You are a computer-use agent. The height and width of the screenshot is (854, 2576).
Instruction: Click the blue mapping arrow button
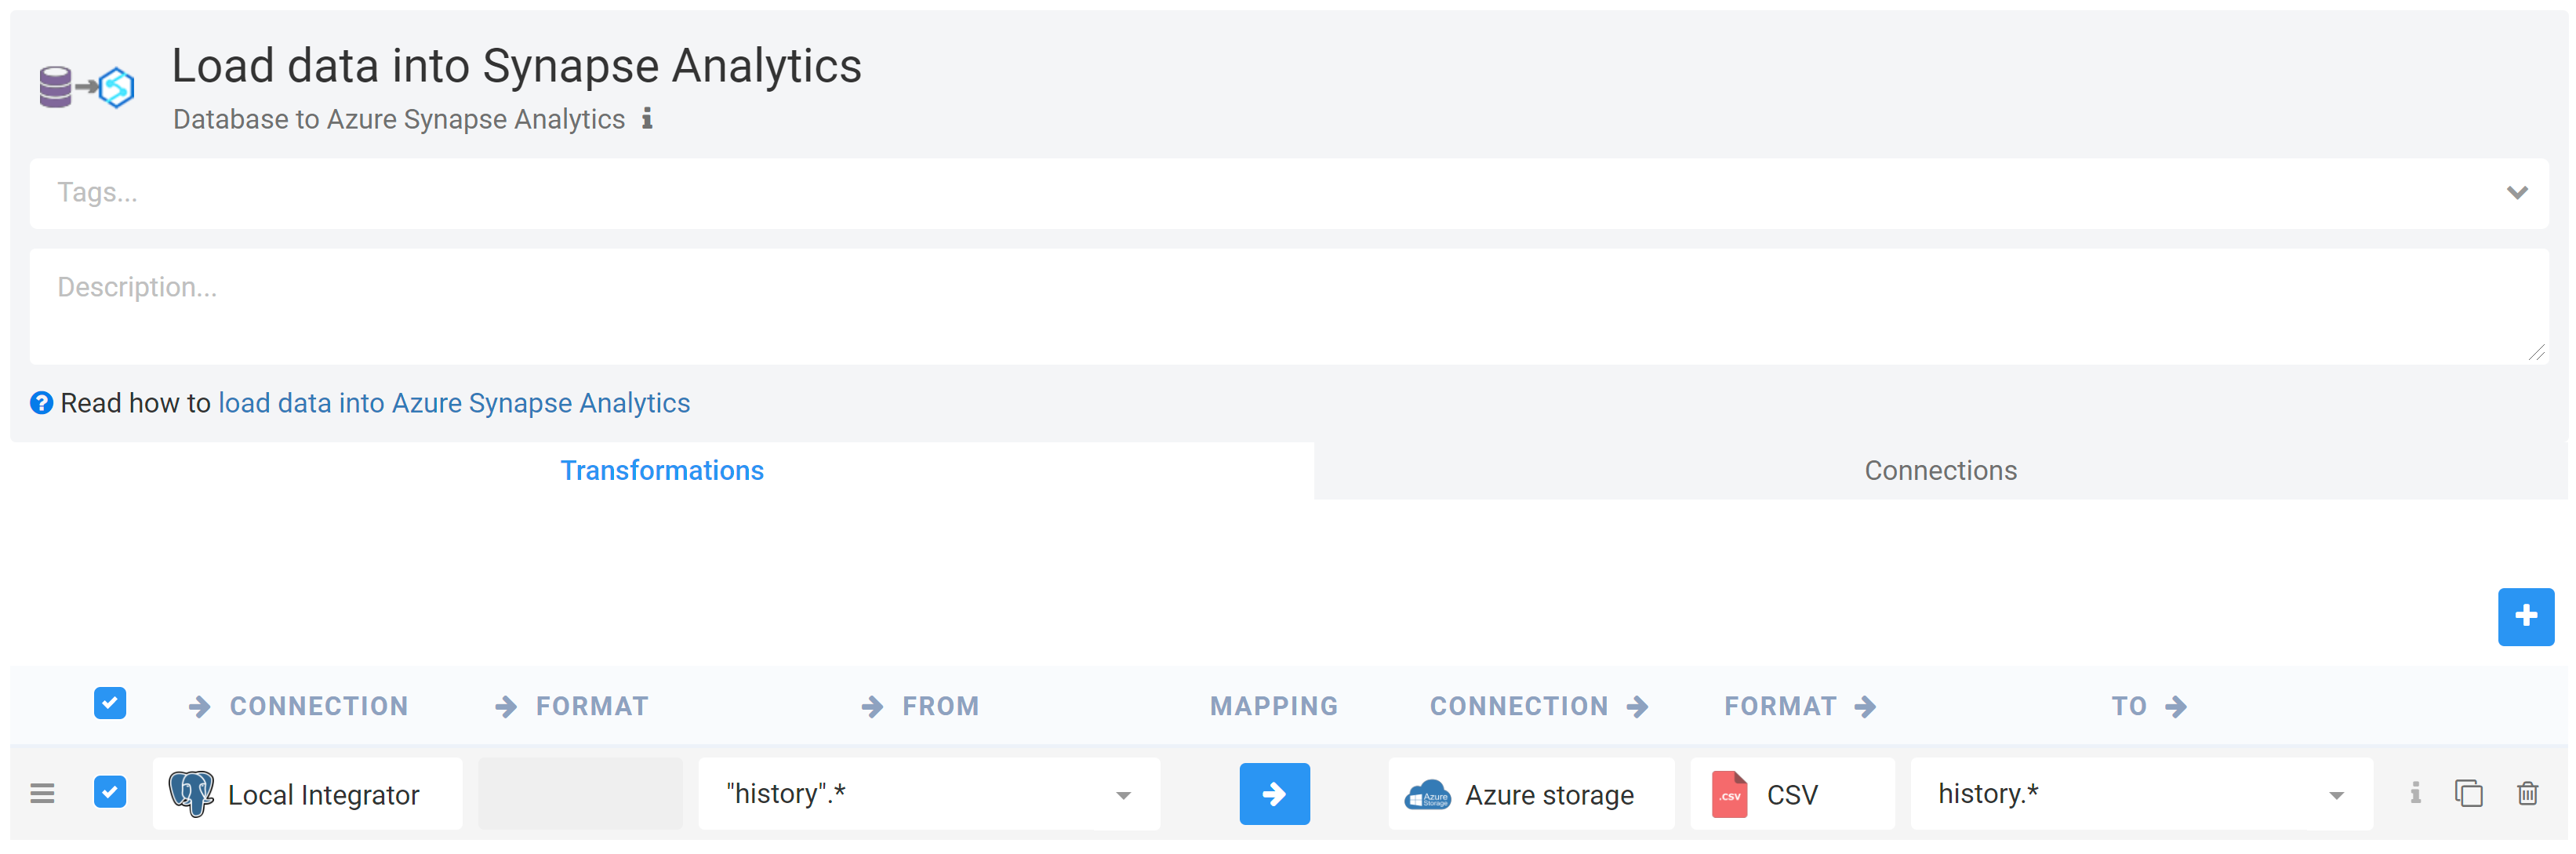tap(1273, 794)
